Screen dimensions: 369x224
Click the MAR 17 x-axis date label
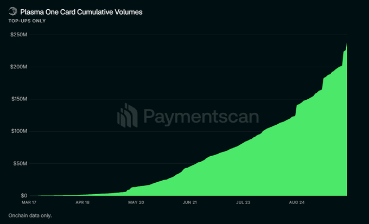[x=29, y=202]
